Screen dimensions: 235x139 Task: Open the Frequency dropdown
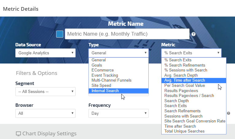coord(118,113)
